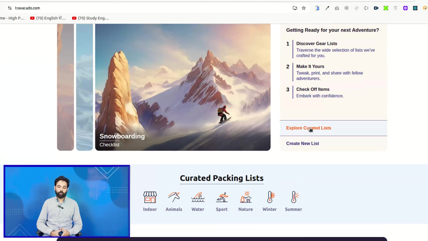
Task: Open the Ci extension icon
Action: (x=366, y=8)
